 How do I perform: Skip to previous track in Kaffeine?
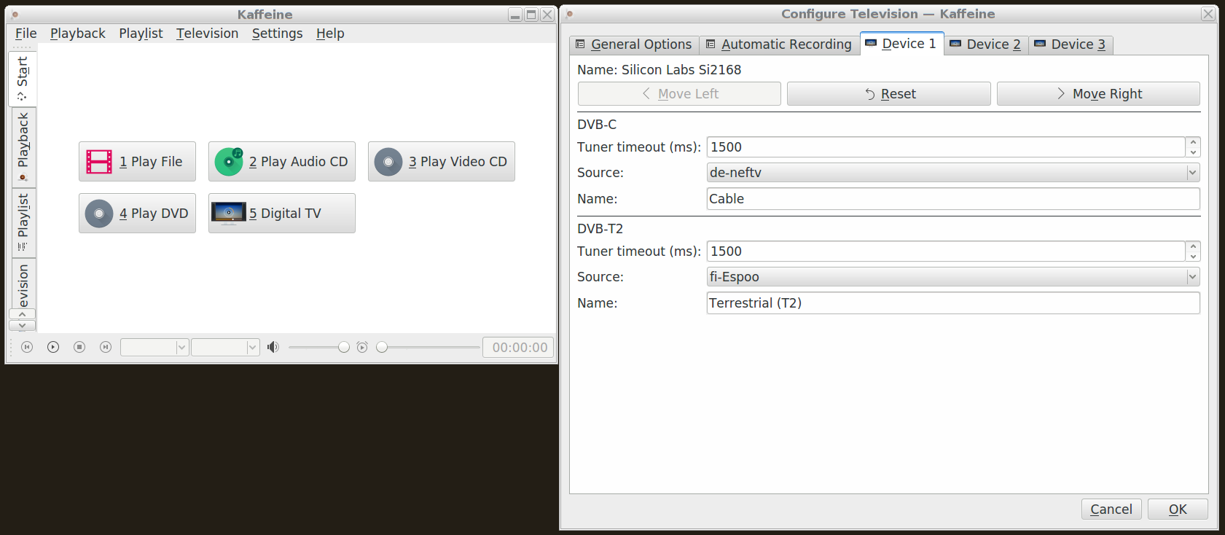pos(27,347)
